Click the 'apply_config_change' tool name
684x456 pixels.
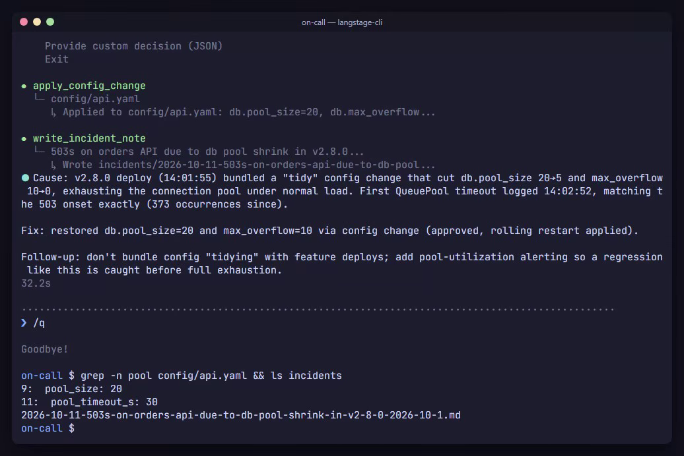(x=89, y=86)
